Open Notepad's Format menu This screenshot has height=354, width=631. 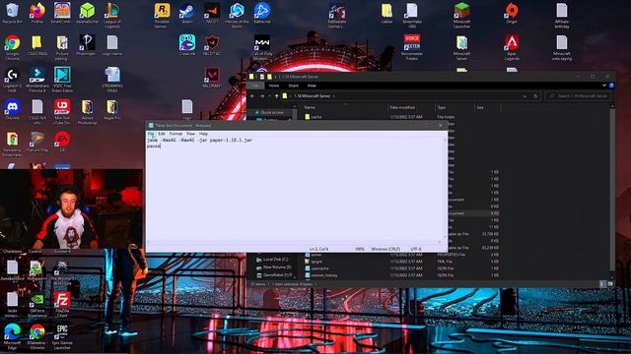pyautogui.click(x=175, y=134)
